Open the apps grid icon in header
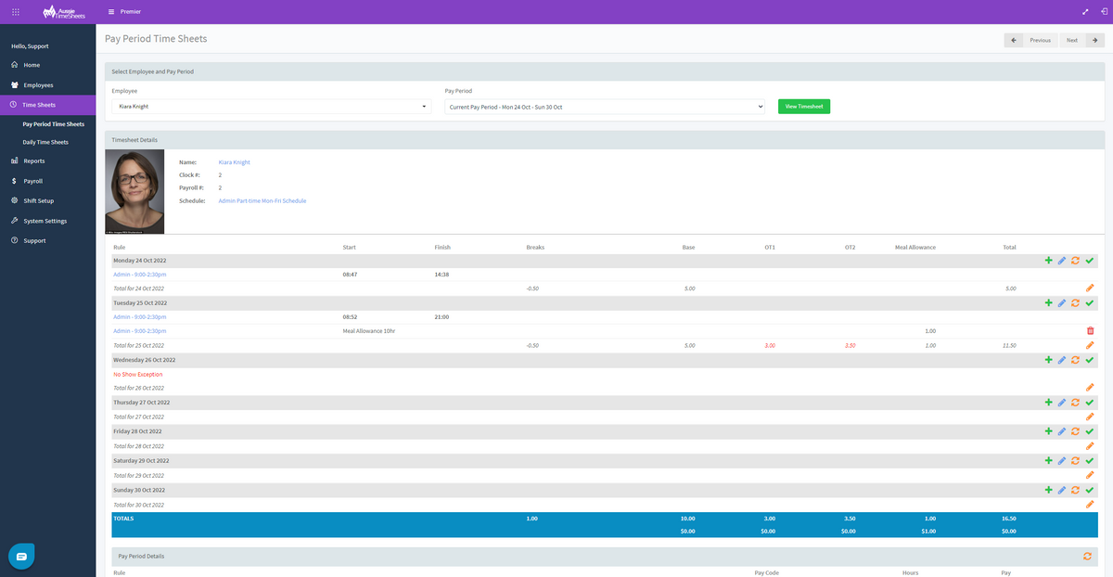This screenshot has width=1113, height=577. 16,12
